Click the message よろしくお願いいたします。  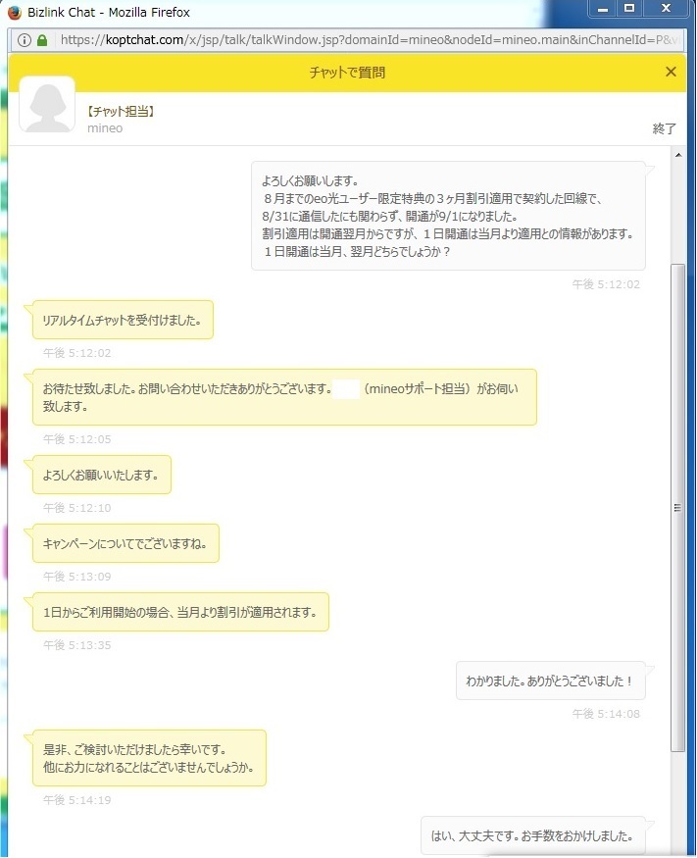pos(102,475)
